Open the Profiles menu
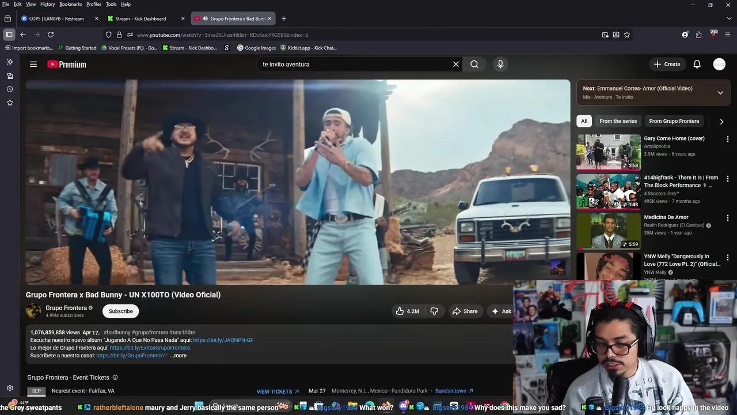The height and width of the screenshot is (415, 737). pyautogui.click(x=94, y=4)
